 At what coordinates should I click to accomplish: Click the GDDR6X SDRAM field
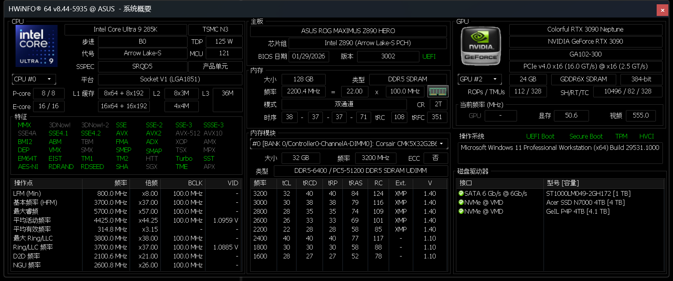tap(584, 79)
